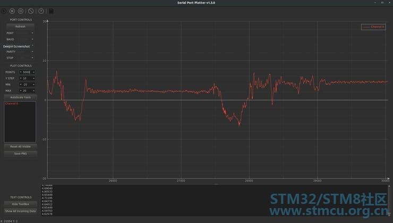Click the 26000 x-axis tick label
This screenshot has height=223, width=393.
(x=113, y=181)
